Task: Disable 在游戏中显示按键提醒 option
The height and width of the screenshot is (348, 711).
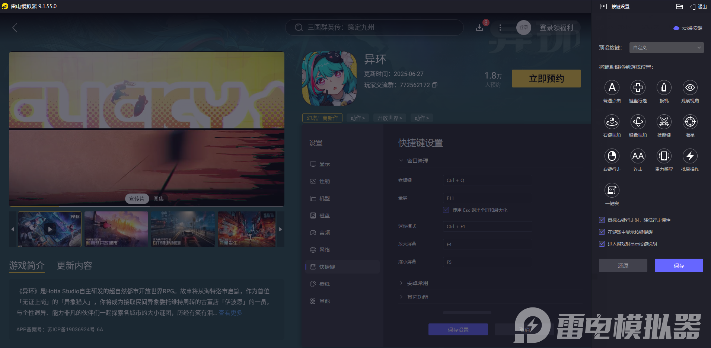Action: click(x=602, y=232)
